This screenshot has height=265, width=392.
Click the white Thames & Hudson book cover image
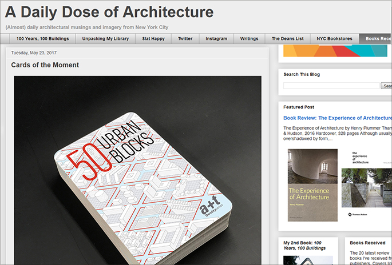(366, 185)
